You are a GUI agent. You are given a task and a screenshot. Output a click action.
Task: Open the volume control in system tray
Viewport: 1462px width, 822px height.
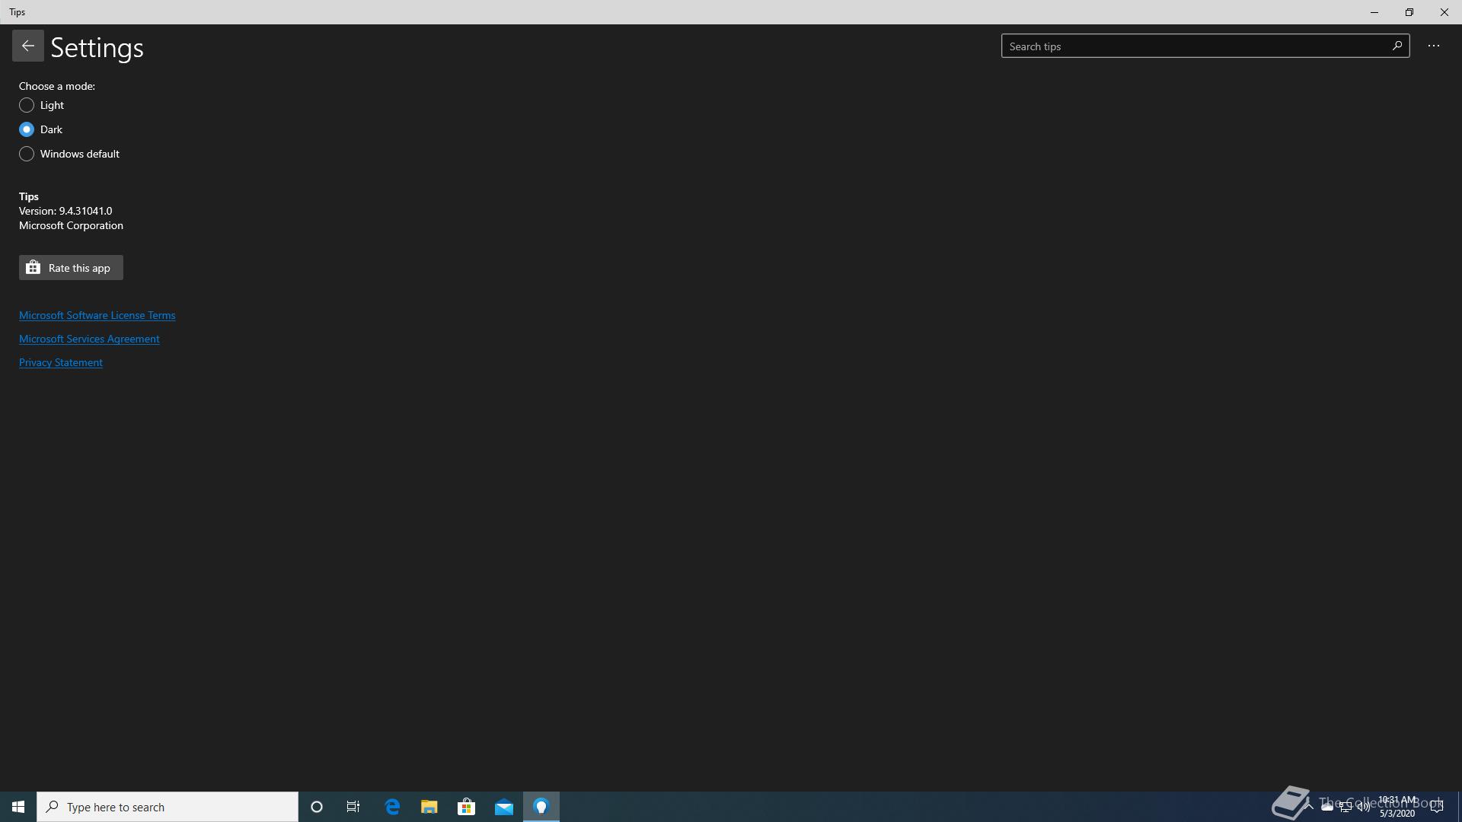(1363, 807)
